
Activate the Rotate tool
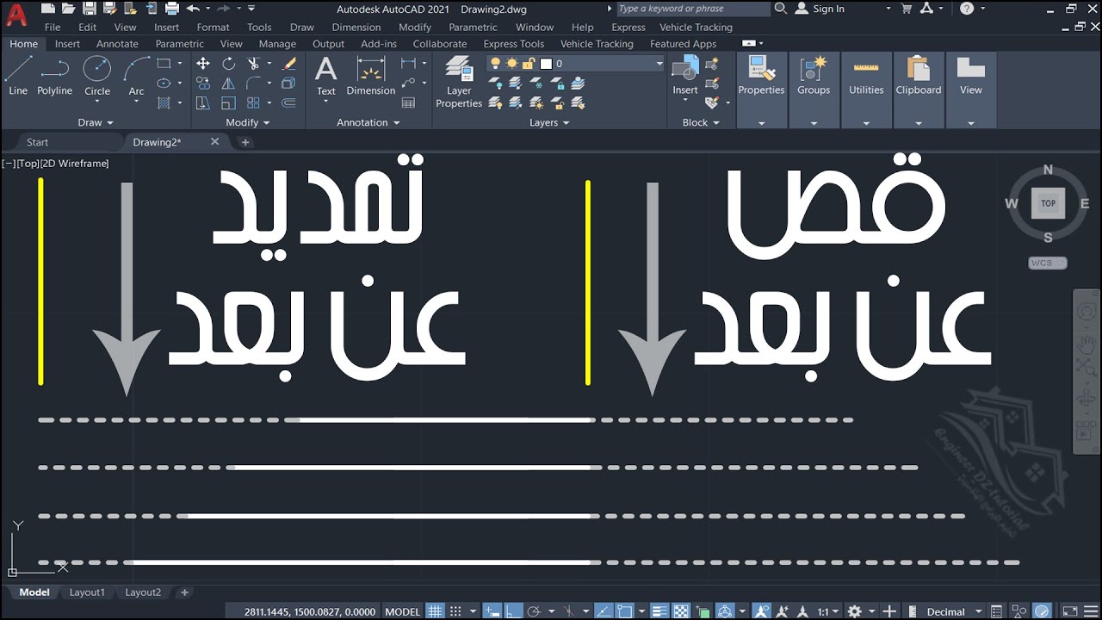click(x=228, y=63)
